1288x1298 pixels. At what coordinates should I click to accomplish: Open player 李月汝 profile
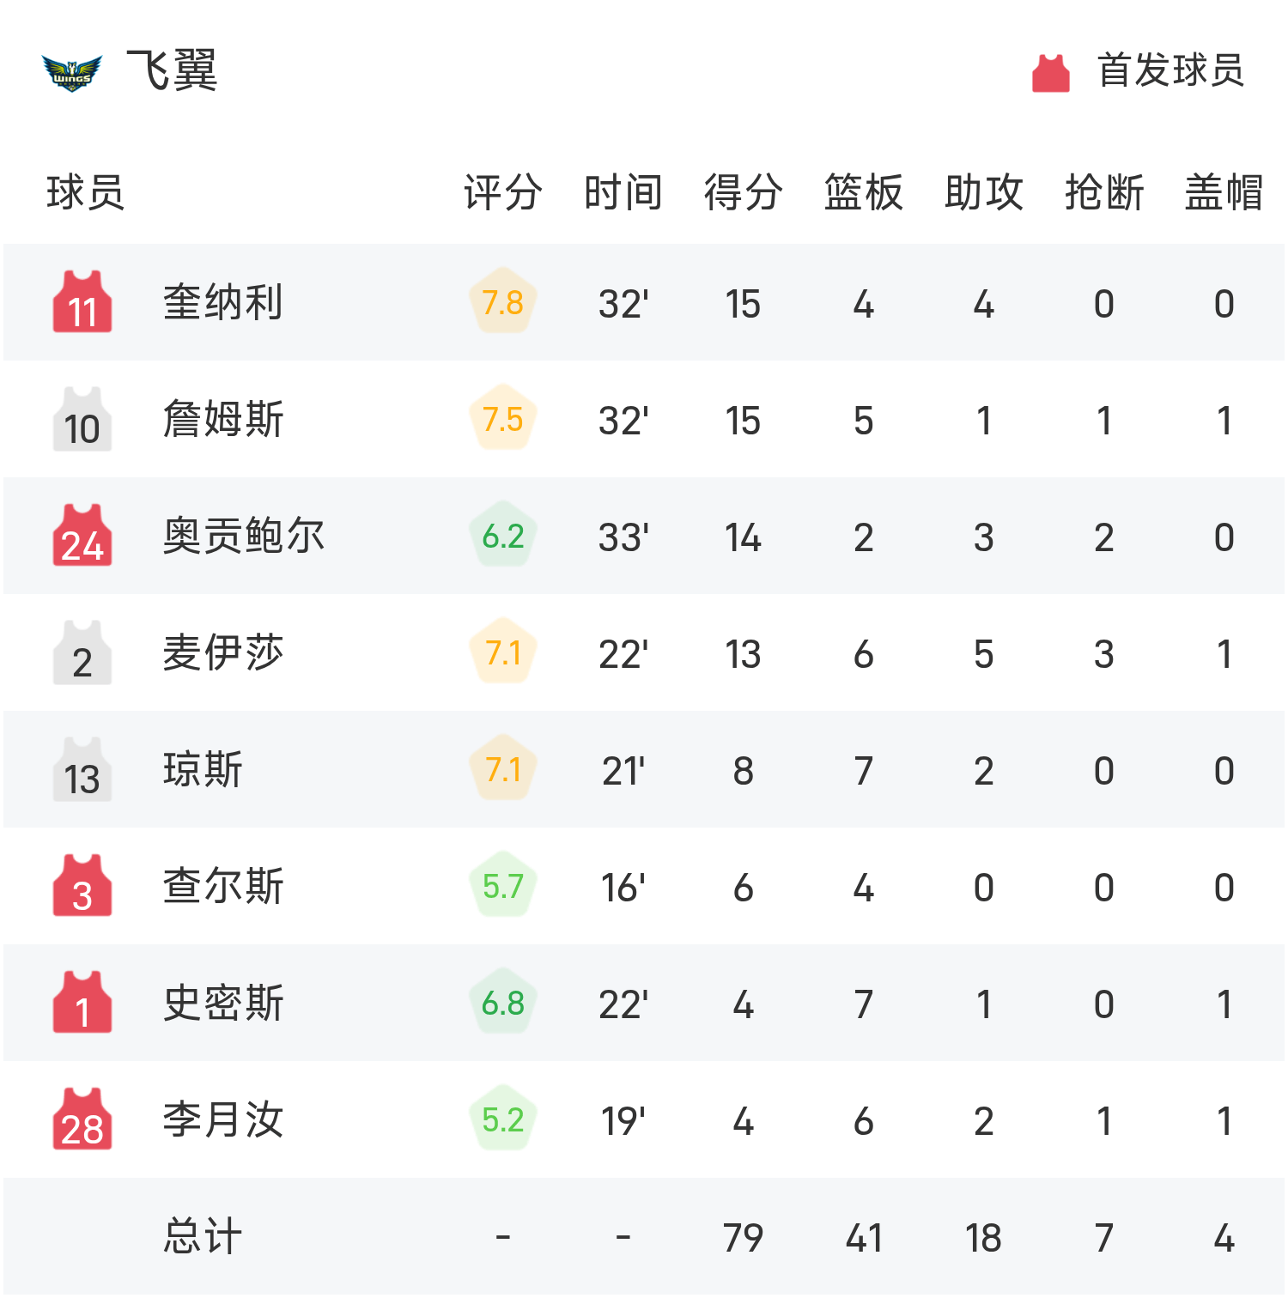[223, 1119]
